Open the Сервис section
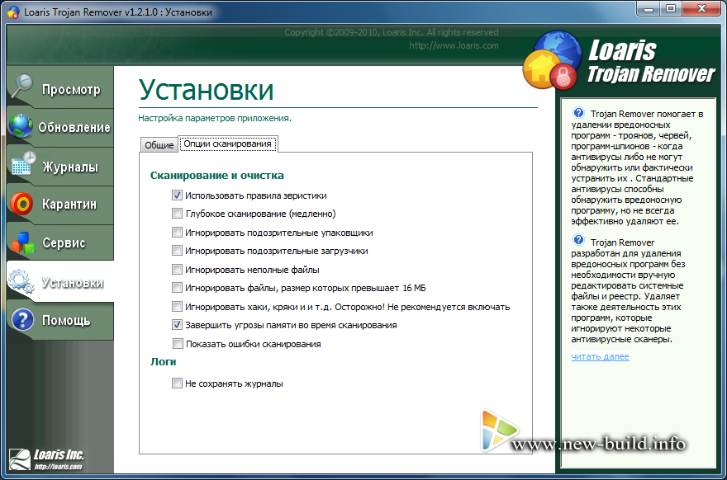 tap(60, 242)
